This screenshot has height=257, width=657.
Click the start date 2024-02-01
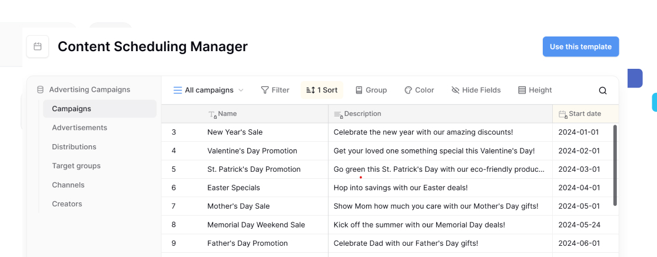(579, 151)
